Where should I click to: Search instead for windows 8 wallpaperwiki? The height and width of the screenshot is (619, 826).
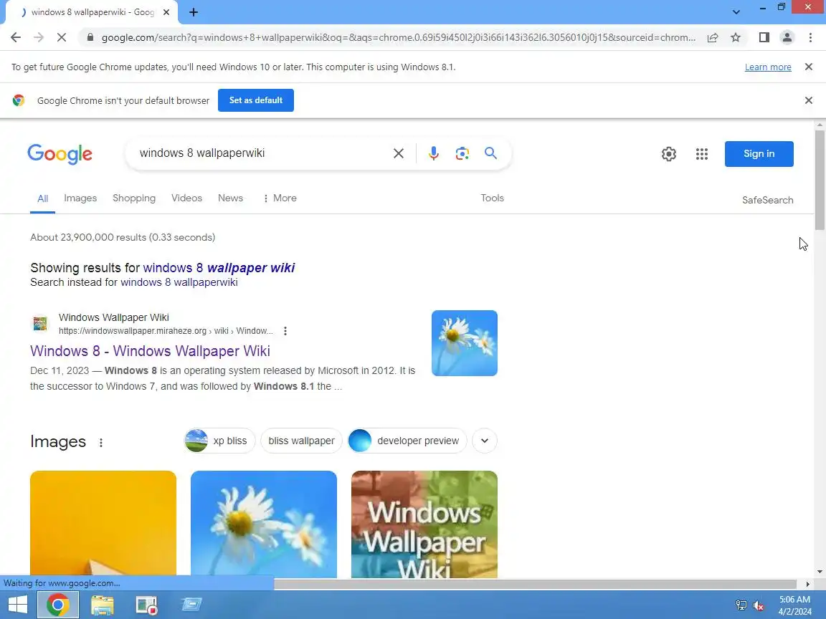179,282
